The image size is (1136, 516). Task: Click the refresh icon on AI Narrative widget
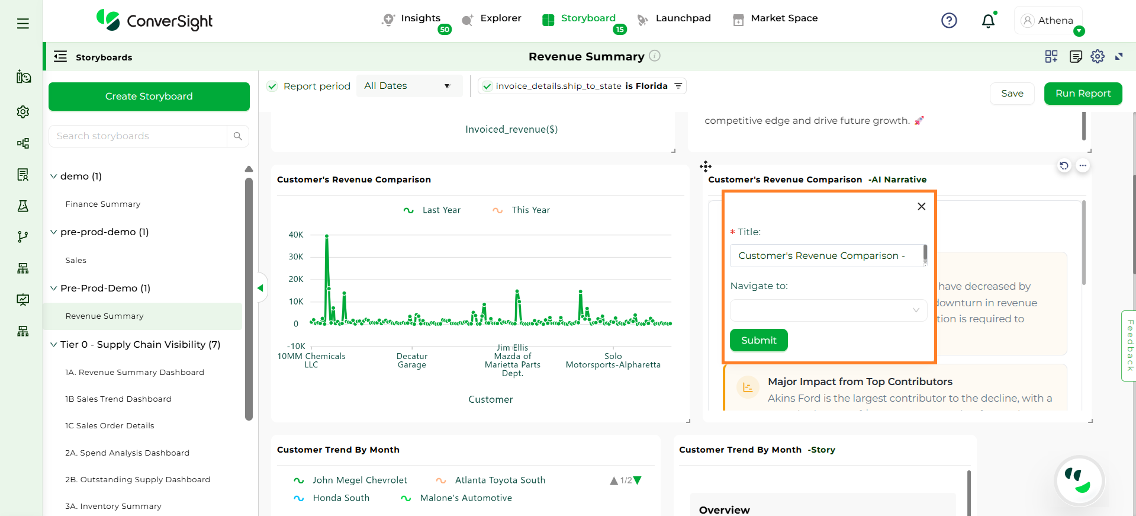(x=1064, y=166)
